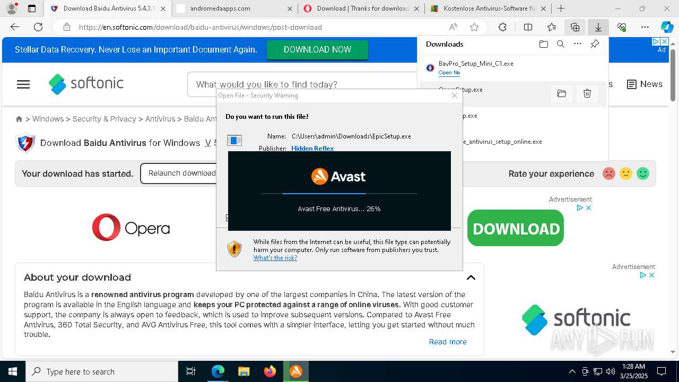Viewport: 679px width, 382px height.
Task: Refresh the current page
Action: click(x=38, y=27)
